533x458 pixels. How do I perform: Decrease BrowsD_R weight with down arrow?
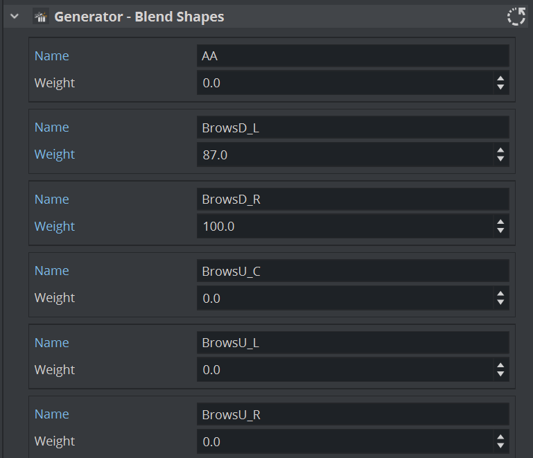click(x=500, y=231)
